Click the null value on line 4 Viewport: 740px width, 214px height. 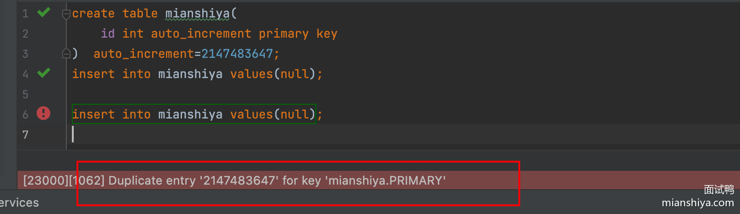[295, 74]
